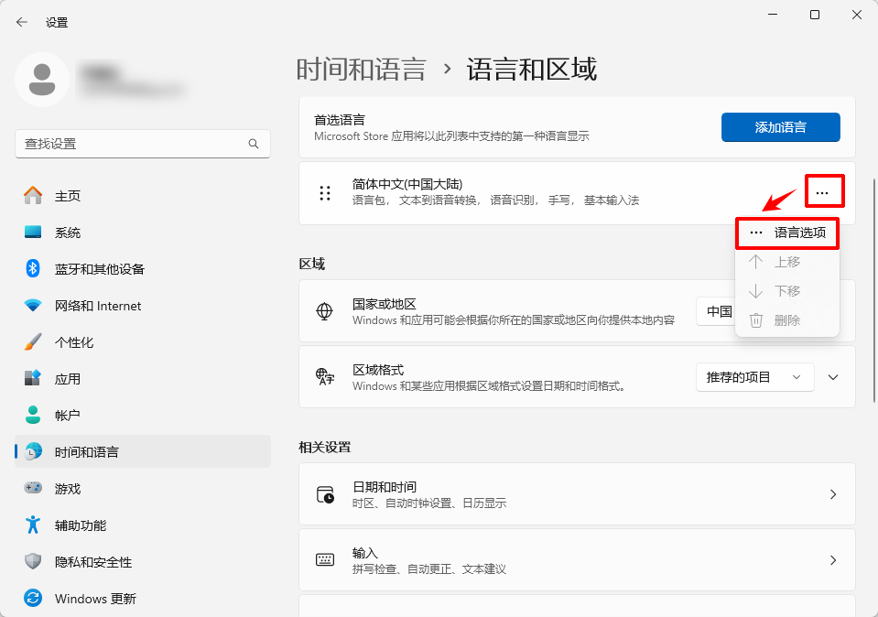This screenshot has width=878, height=617.
Task: Open 蓝牙和其他设备 settings
Action: coord(143,269)
